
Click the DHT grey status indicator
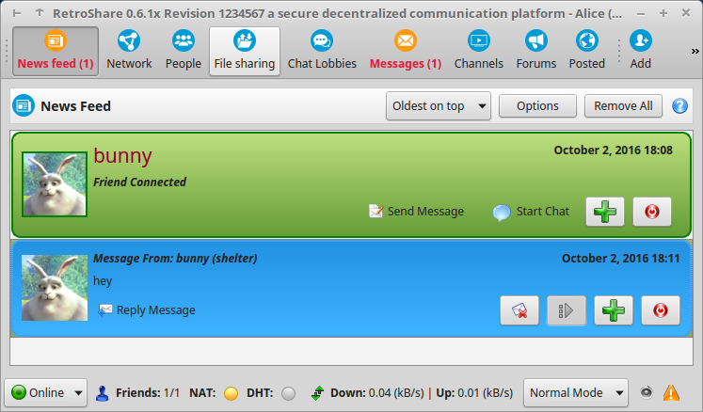pyautogui.click(x=289, y=393)
